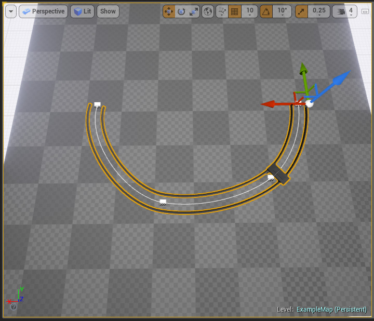374x321 pixels.
Task: Select the Rotate transform tool
Action: [181, 11]
